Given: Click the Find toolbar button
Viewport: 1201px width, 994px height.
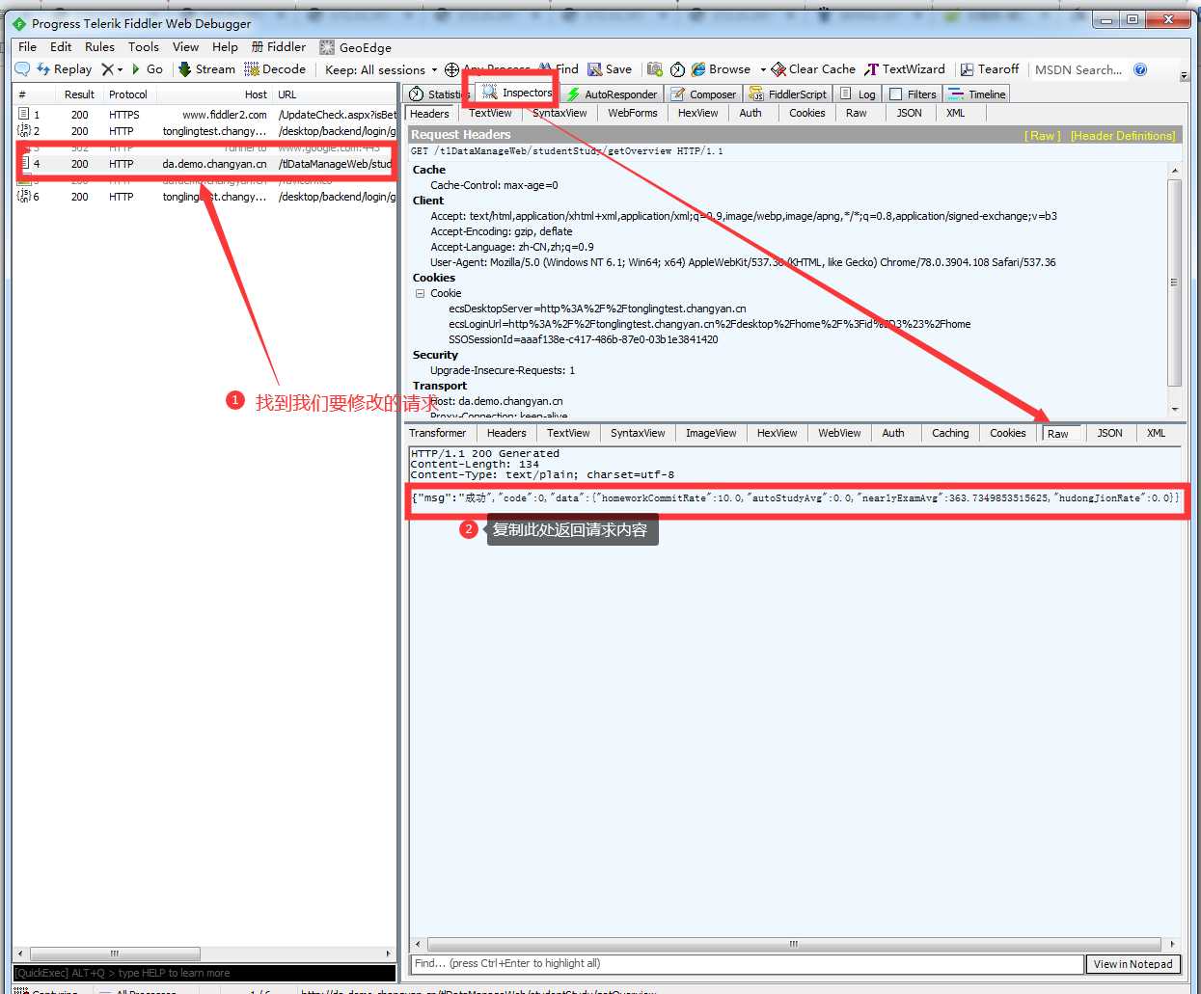Looking at the screenshot, I should 560,69.
